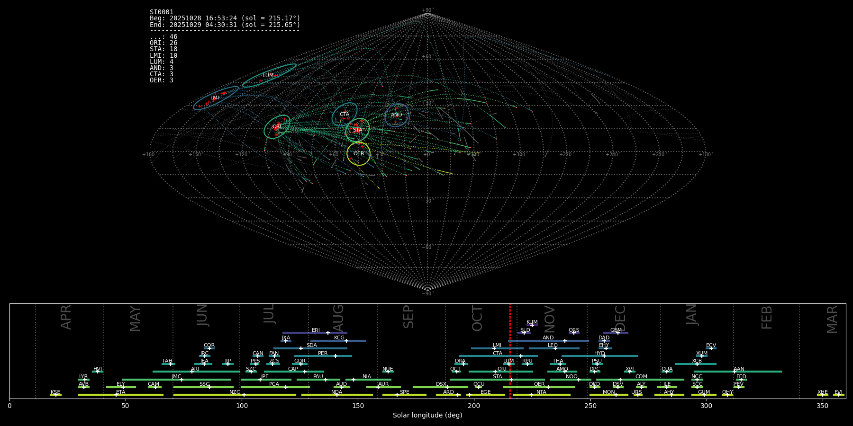Click the GEM shower peak marker in timeline
This screenshot has height=426, width=853.
(618, 333)
